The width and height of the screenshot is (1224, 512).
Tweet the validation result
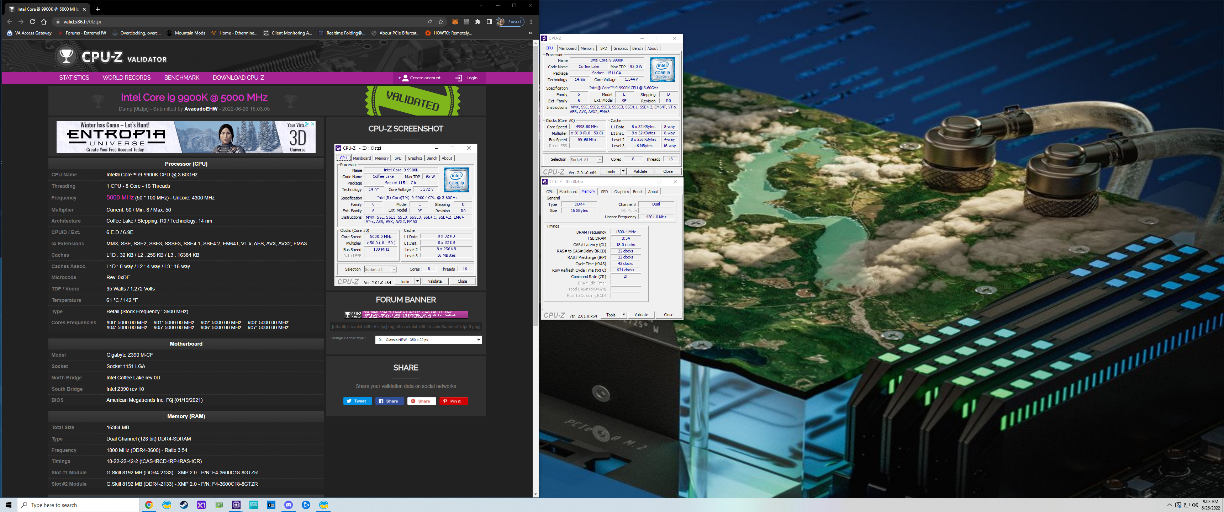pos(357,401)
